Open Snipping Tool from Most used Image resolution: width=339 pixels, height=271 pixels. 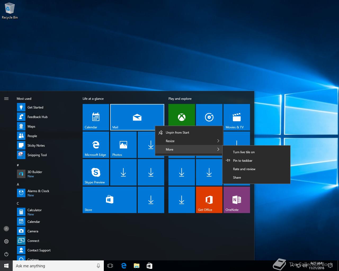pos(37,155)
